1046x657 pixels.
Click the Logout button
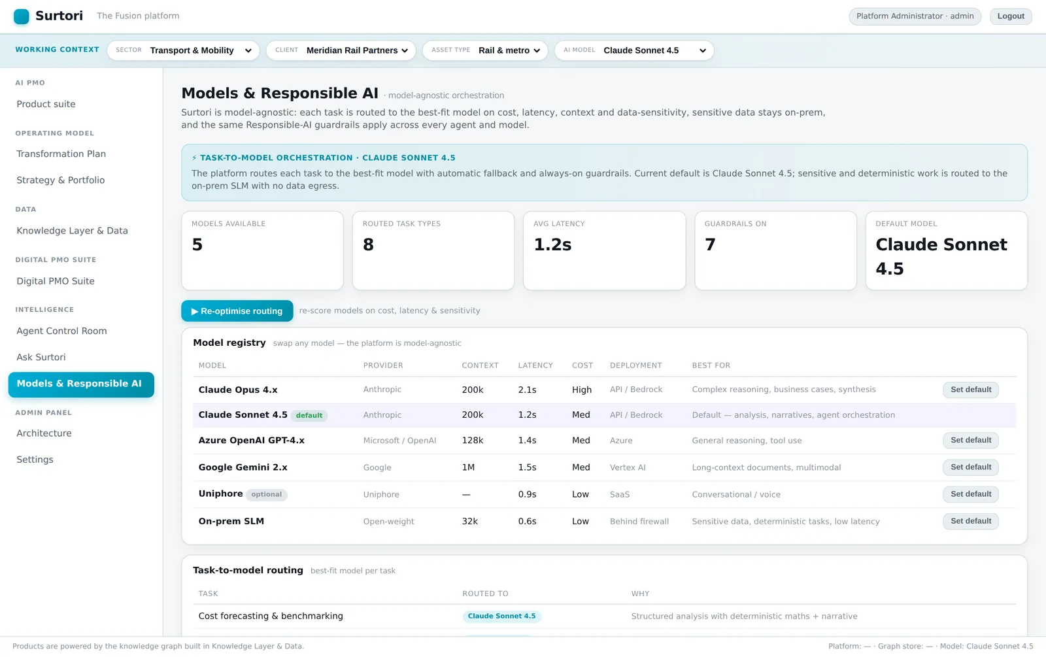(1011, 16)
